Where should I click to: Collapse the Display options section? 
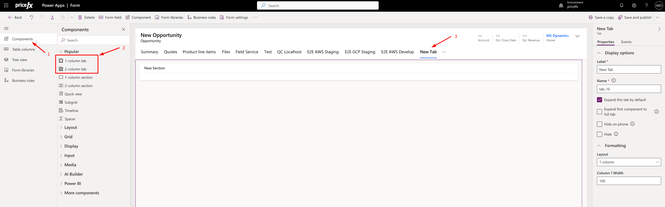[x=599, y=53]
